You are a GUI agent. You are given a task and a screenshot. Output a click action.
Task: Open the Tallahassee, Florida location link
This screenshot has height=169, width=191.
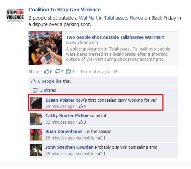point(124,18)
